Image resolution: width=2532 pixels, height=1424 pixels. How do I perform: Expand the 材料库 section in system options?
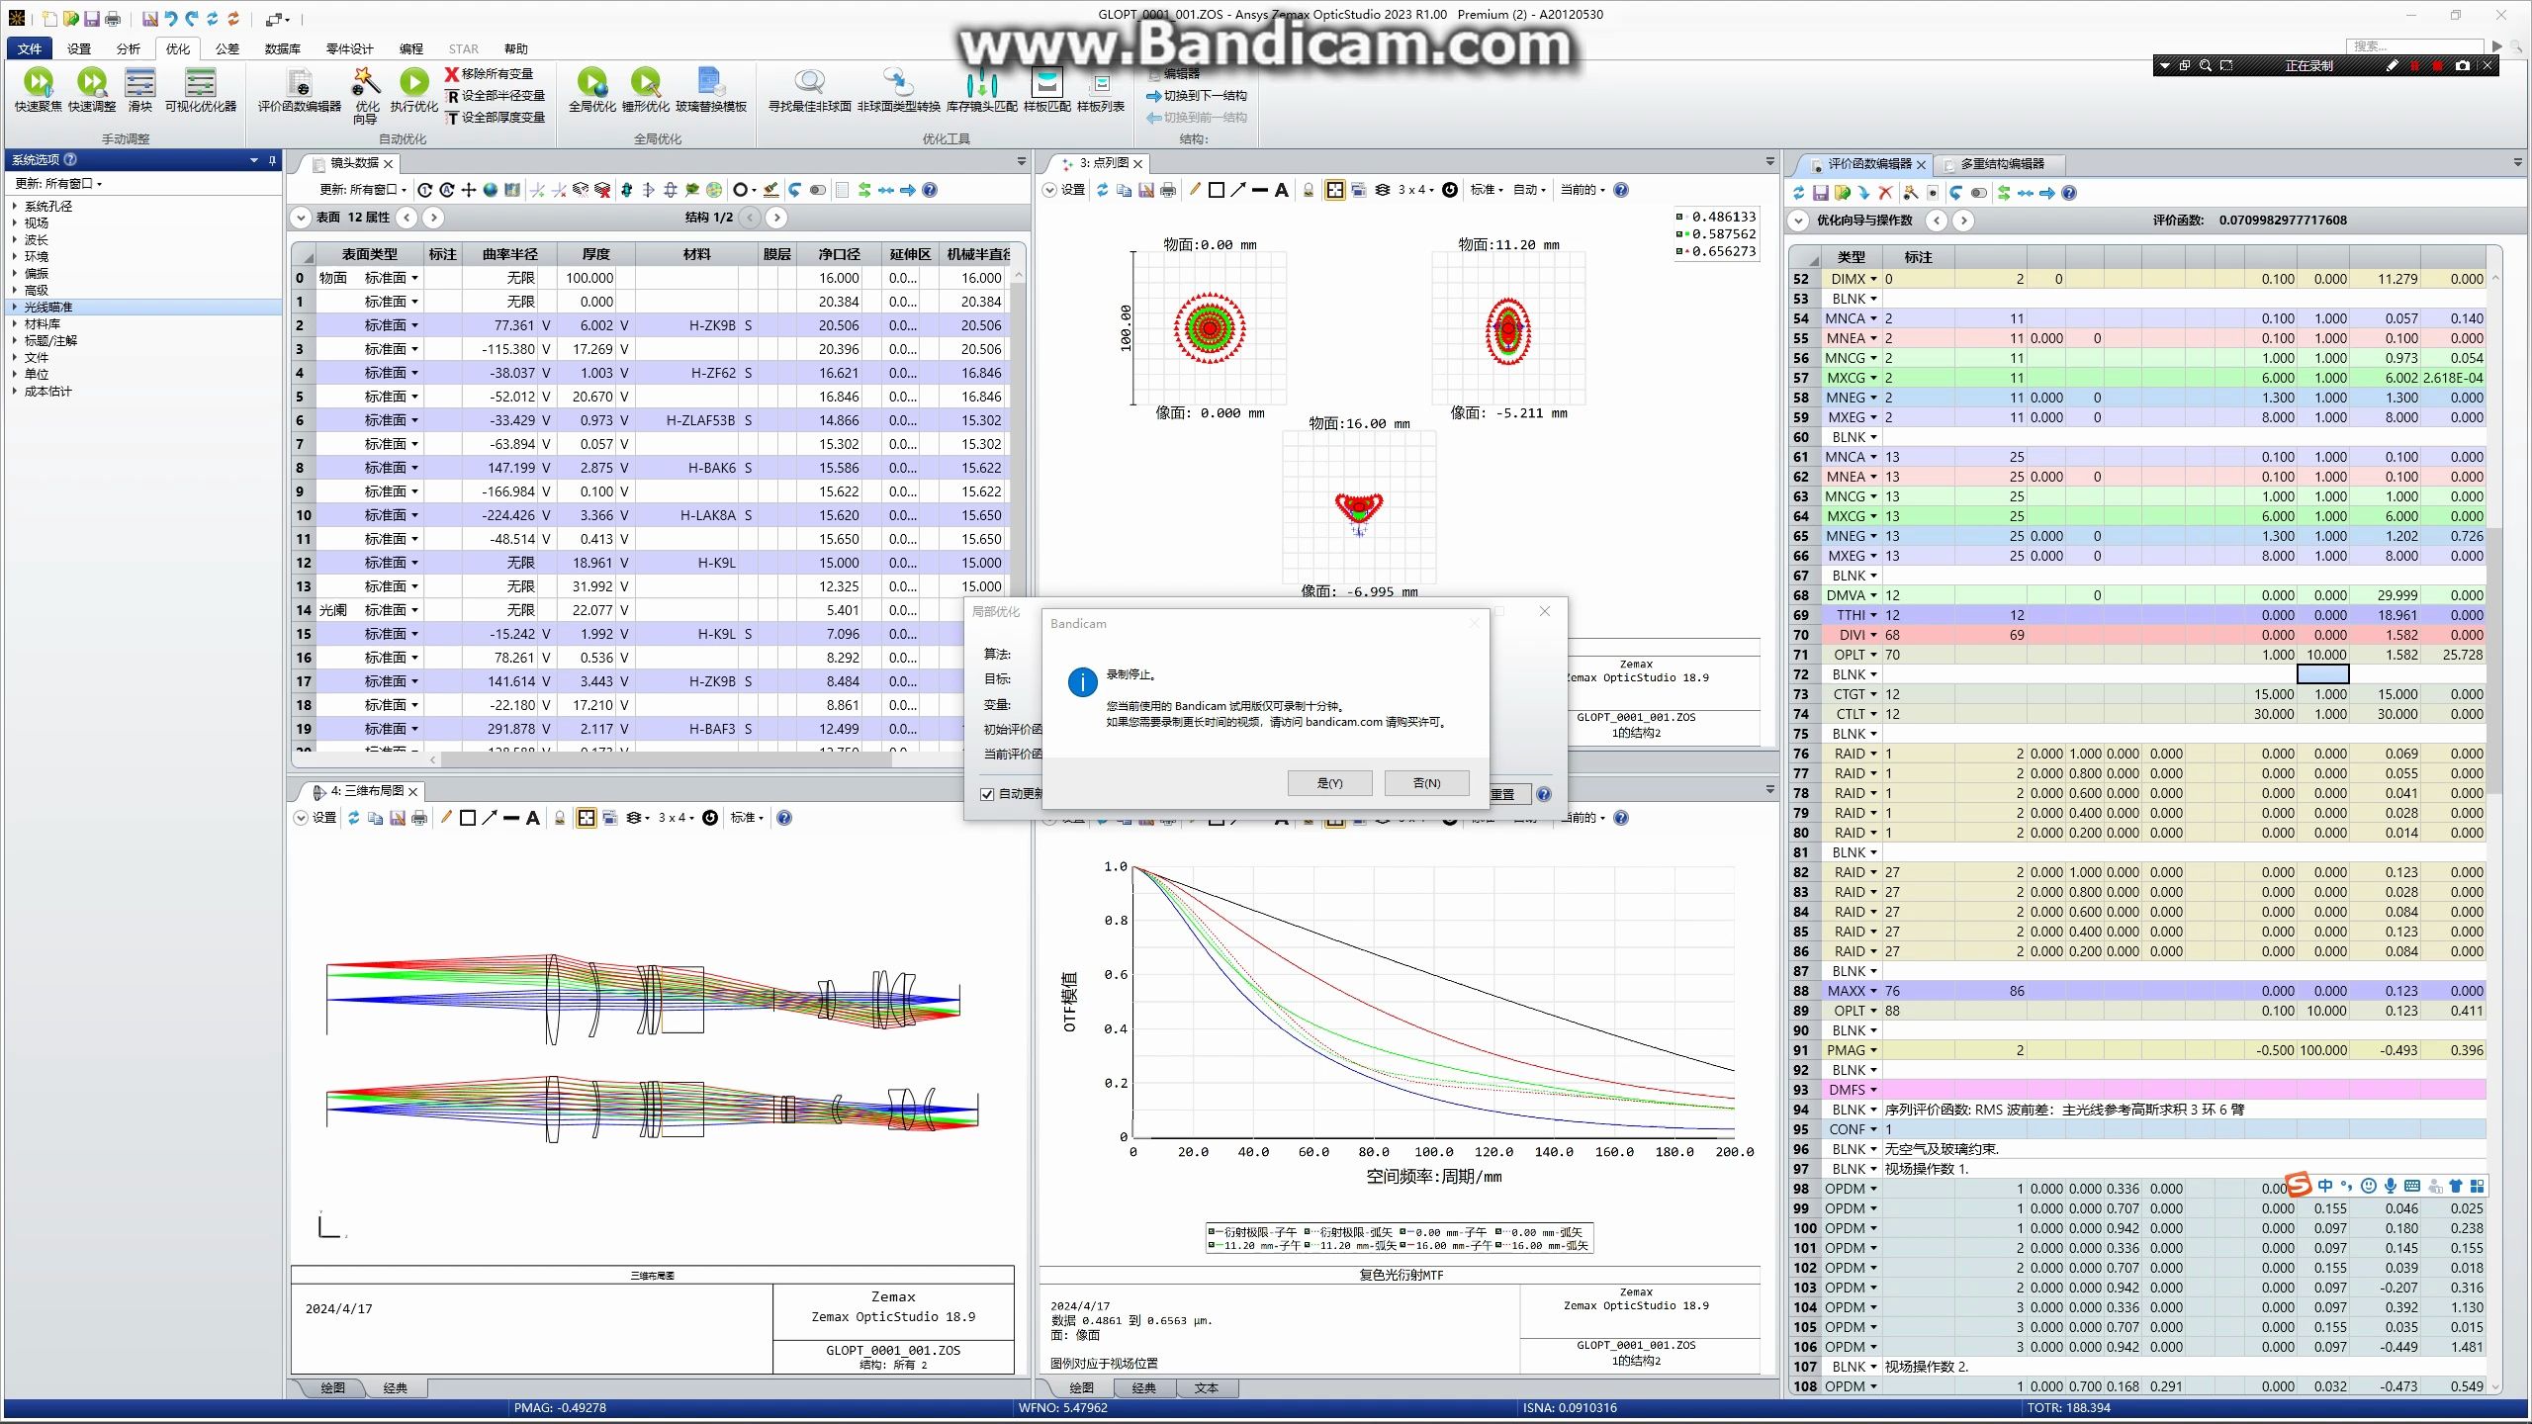15,324
